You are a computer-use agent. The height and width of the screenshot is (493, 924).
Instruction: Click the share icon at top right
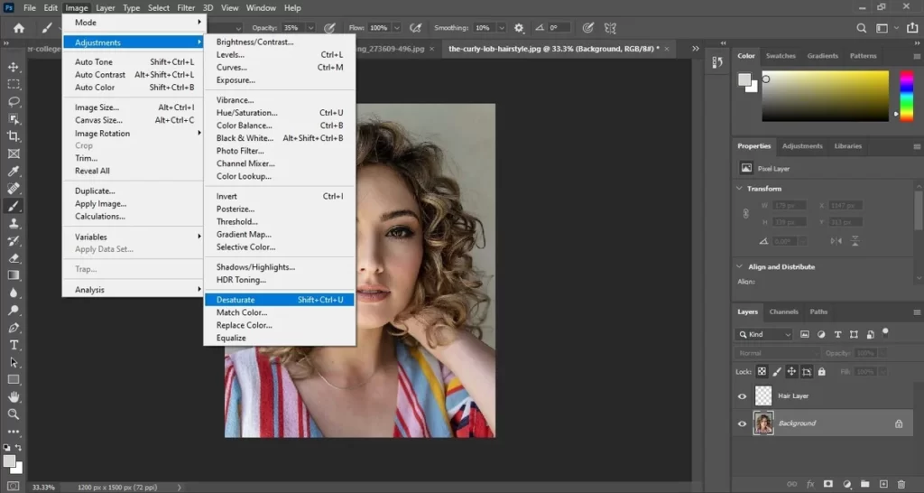point(912,28)
